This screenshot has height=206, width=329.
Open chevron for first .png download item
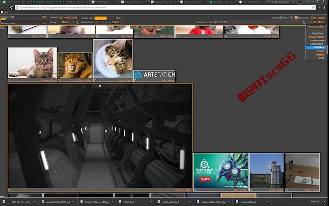point(34,202)
